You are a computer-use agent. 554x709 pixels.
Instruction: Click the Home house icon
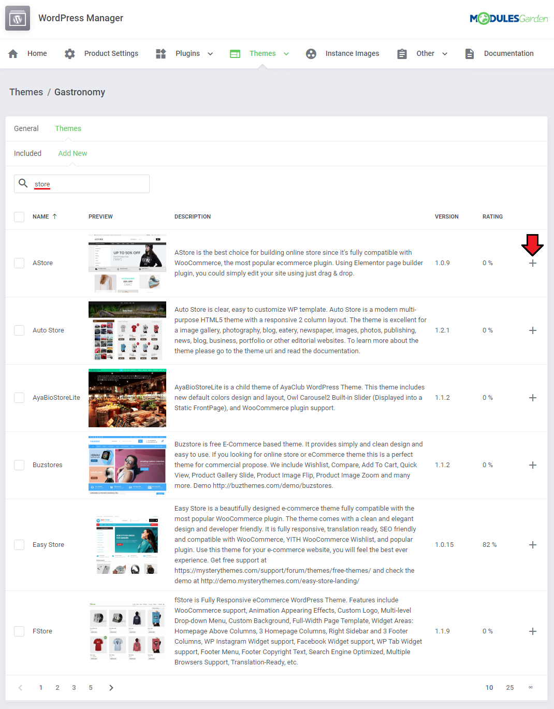coord(13,54)
